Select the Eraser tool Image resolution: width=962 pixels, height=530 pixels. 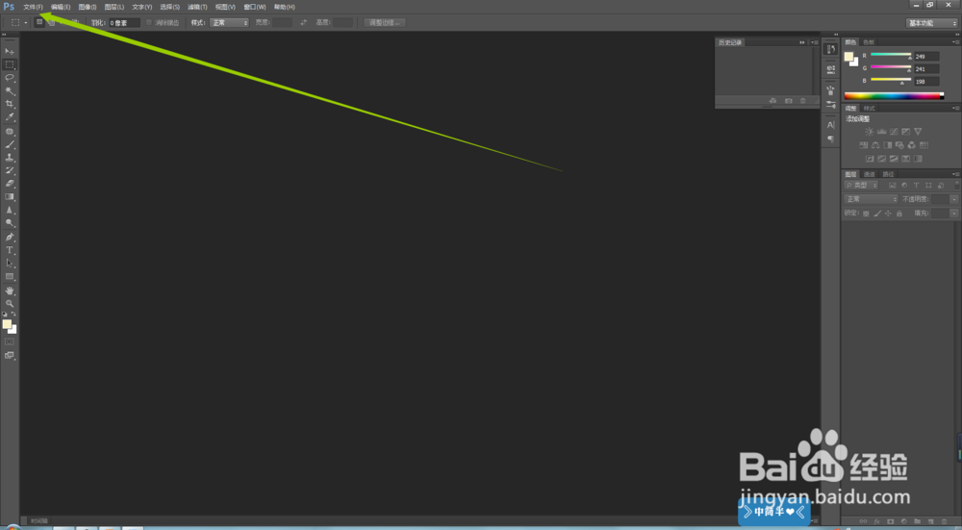(10, 184)
